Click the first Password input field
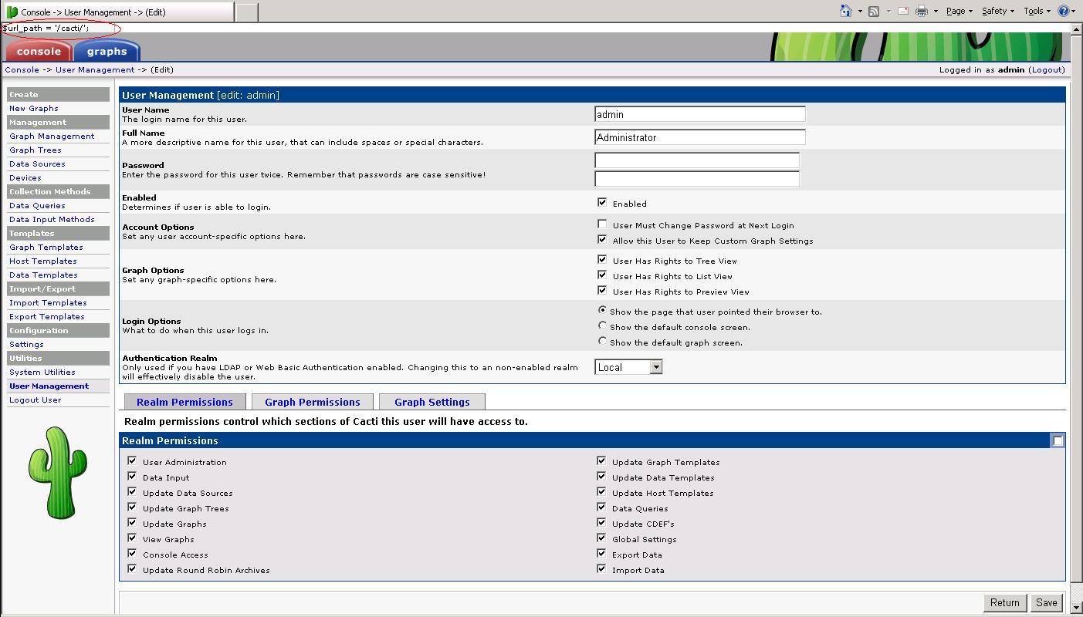Viewport: 1083px width, 617px height. tap(697, 160)
